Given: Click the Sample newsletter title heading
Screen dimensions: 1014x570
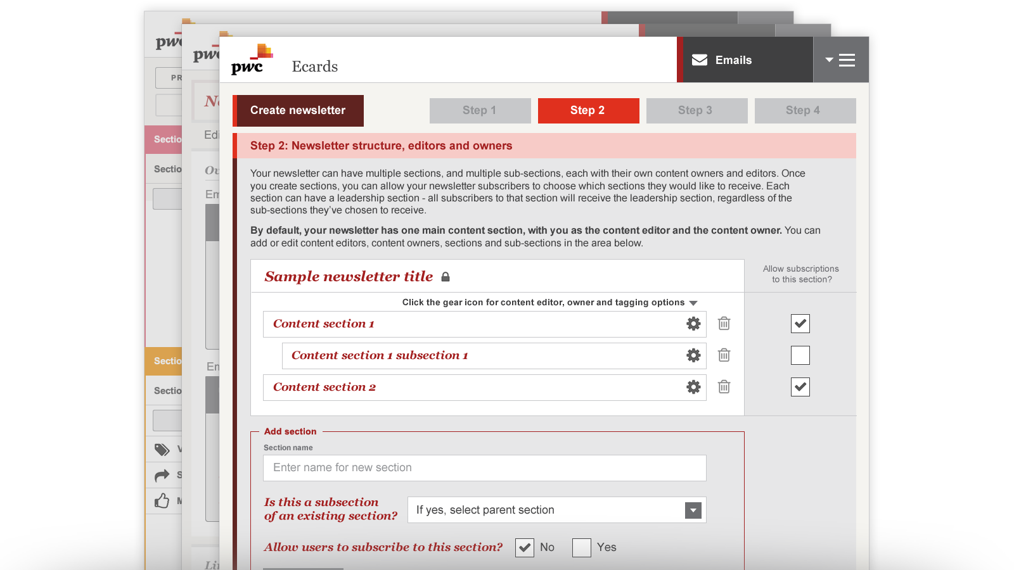Looking at the screenshot, I should coord(349,277).
